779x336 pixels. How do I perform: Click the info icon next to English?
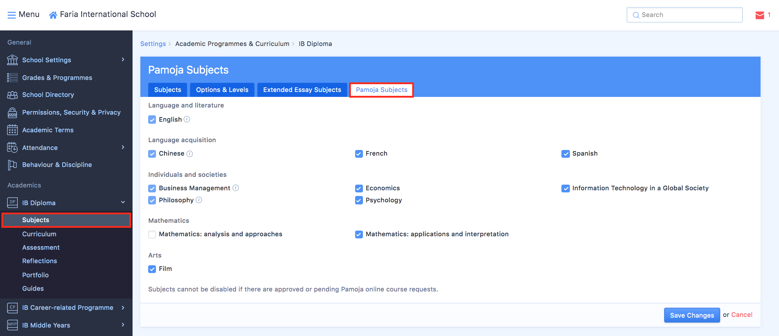187,120
